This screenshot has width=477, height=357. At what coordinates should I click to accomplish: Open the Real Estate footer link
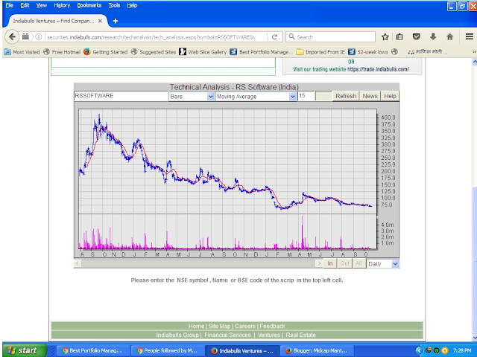300,335
